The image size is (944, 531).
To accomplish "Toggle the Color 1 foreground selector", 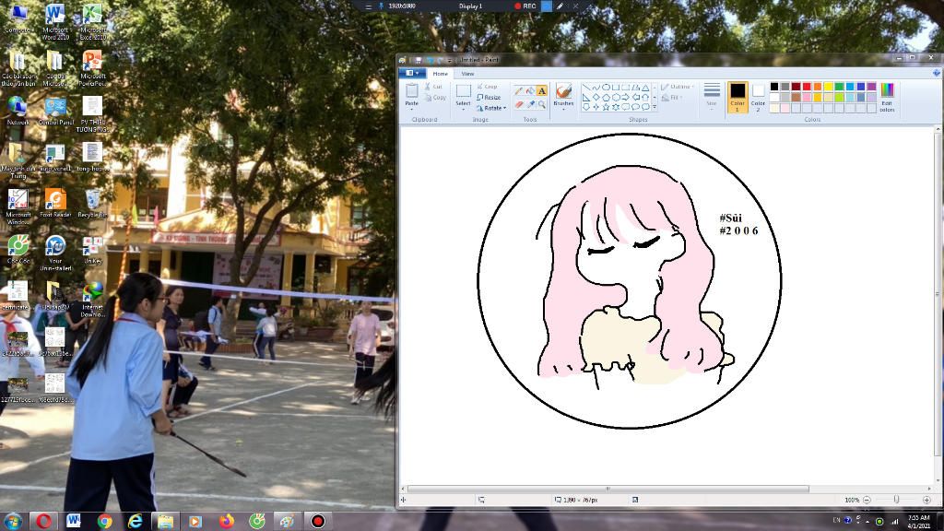I will 737,97.
